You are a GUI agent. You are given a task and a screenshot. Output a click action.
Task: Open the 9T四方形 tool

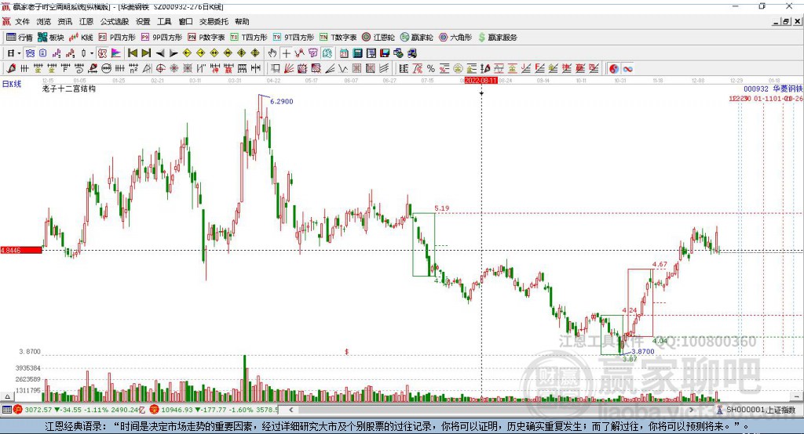coord(294,38)
